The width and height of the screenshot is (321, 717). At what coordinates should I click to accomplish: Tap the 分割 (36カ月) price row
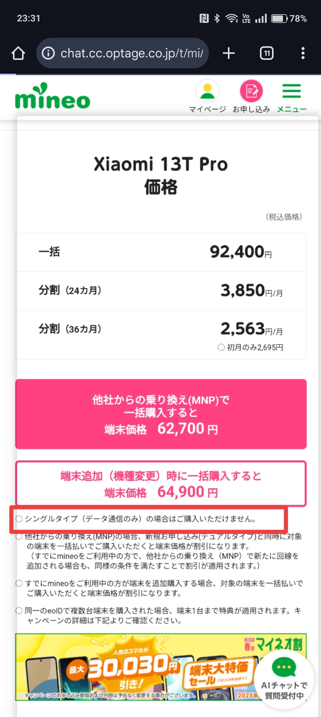click(x=161, y=329)
